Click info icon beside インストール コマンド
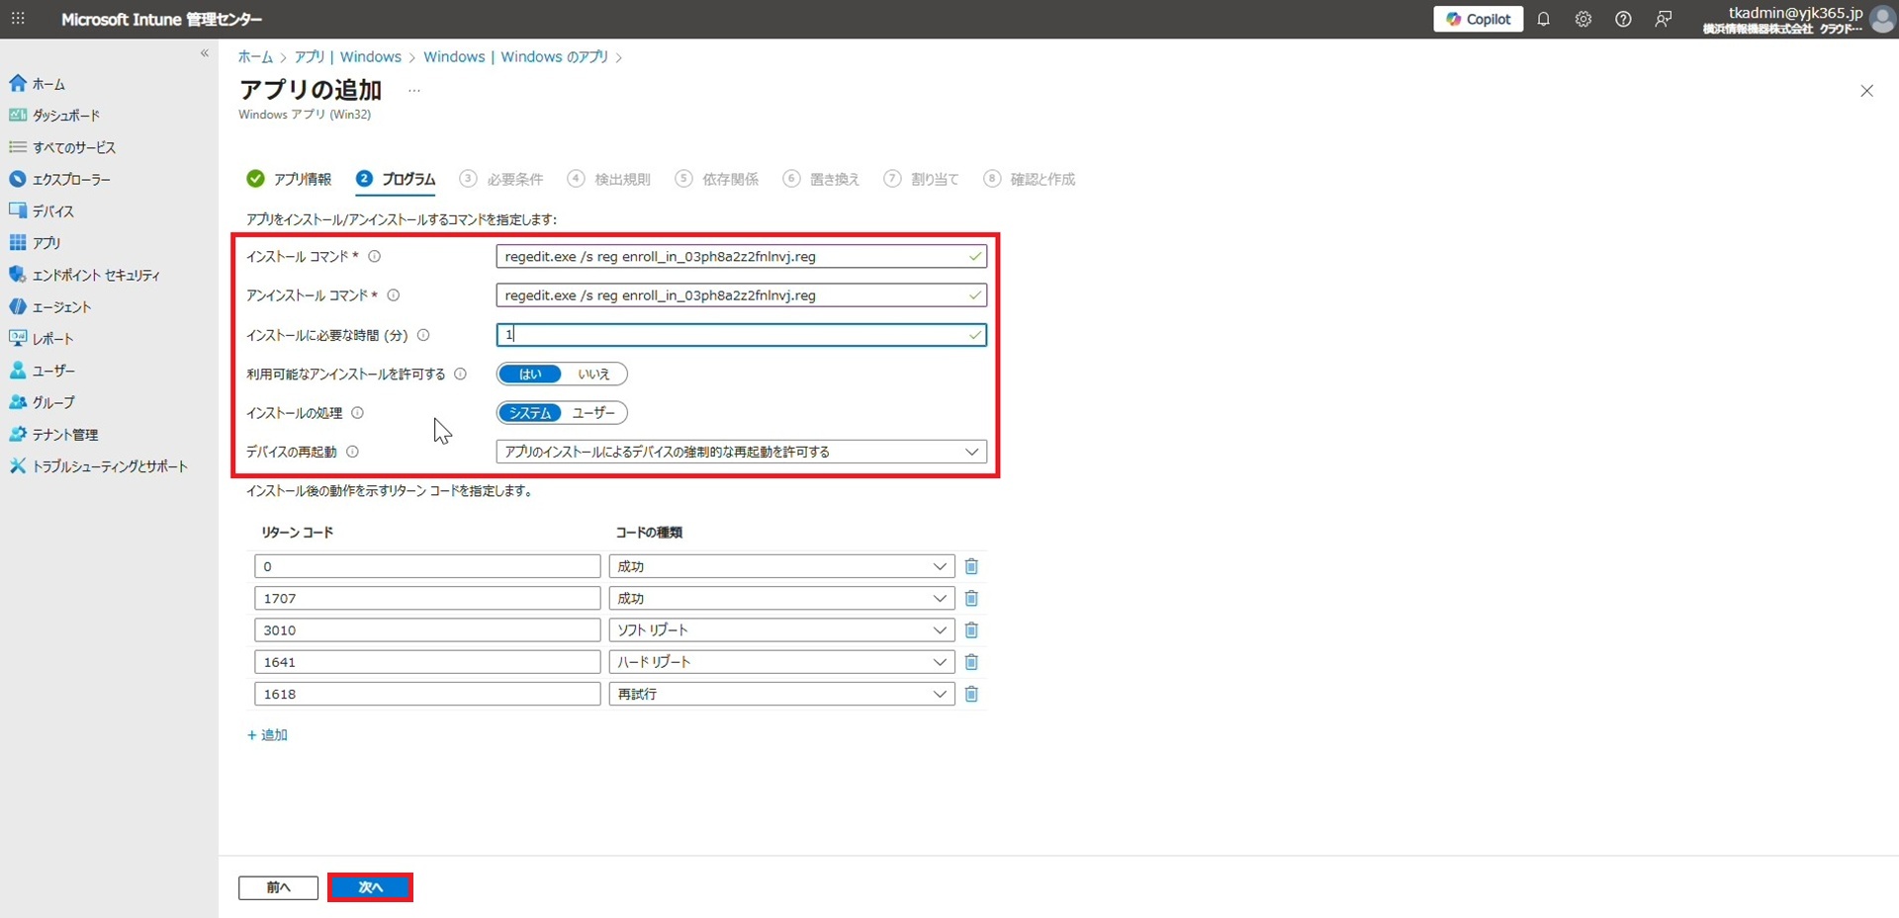Screen dimensions: 1899x918 [375, 257]
